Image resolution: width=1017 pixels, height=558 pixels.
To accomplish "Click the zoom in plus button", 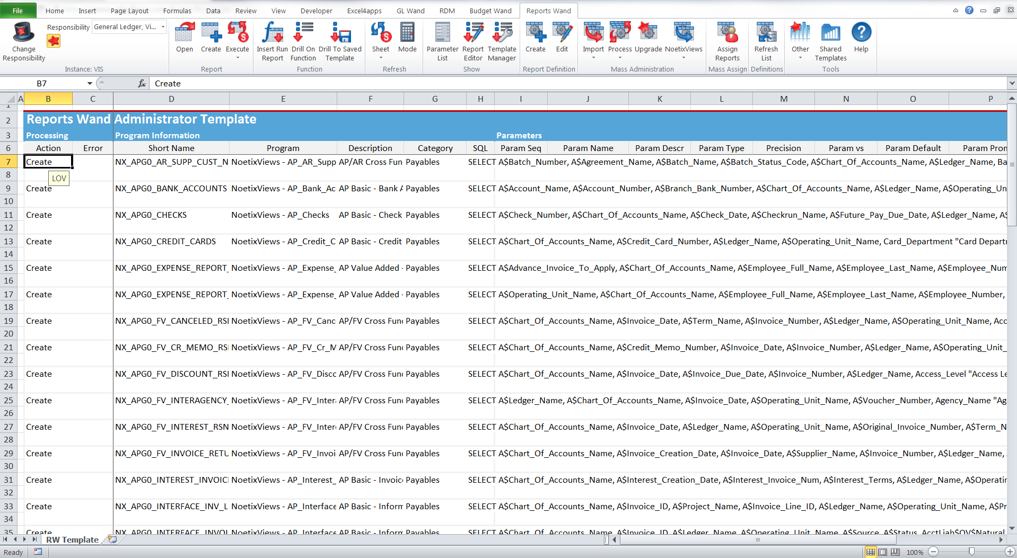I will tap(1010, 552).
